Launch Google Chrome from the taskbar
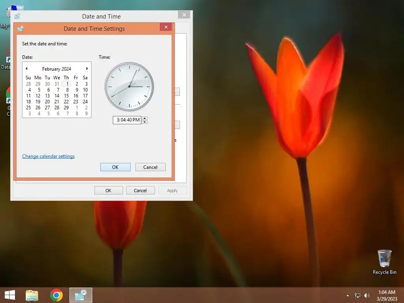Image resolution: width=404 pixels, height=303 pixels. [x=56, y=295]
